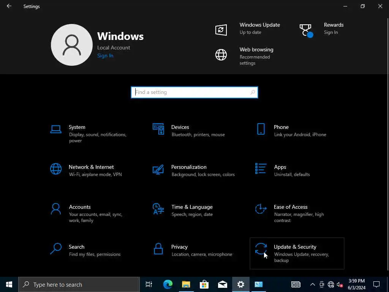Click the Windows Update header icon
Image resolution: width=389 pixels, height=292 pixels.
click(221, 30)
